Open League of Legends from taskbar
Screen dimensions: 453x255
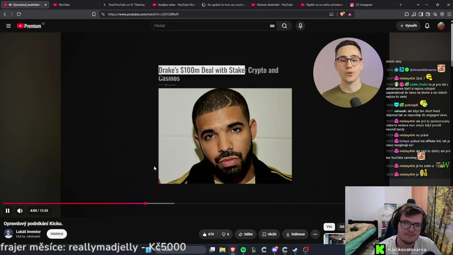[253, 250]
